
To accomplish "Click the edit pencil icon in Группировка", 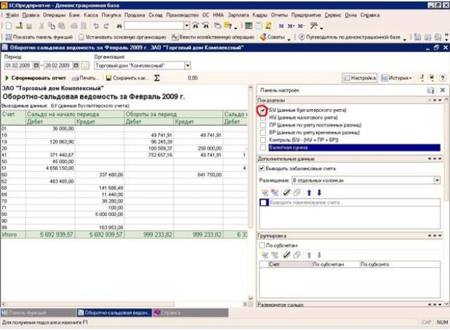I will (286, 255).
